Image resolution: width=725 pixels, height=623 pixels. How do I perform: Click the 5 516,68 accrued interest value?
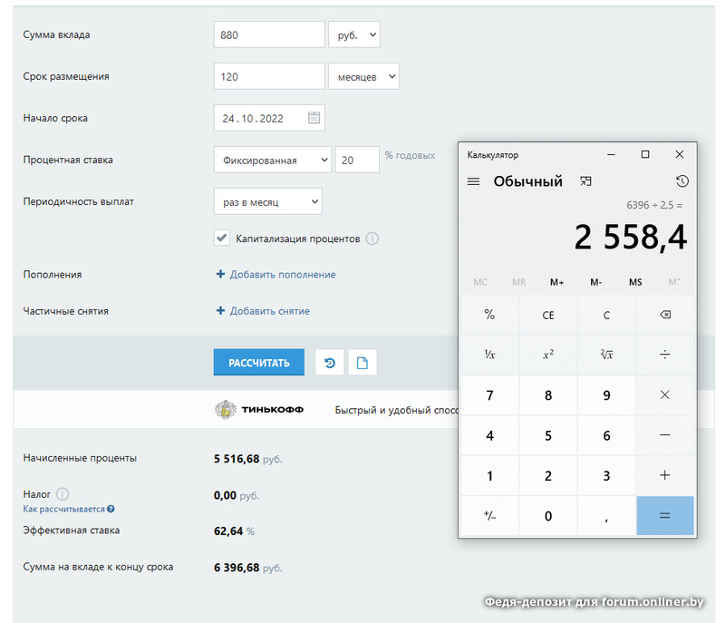coord(237,459)
